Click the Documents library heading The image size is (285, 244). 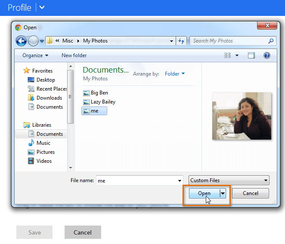pos(105,70)
